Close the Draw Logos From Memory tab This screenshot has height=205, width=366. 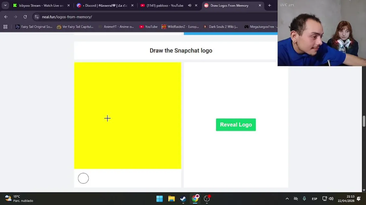tap(260, 5)
